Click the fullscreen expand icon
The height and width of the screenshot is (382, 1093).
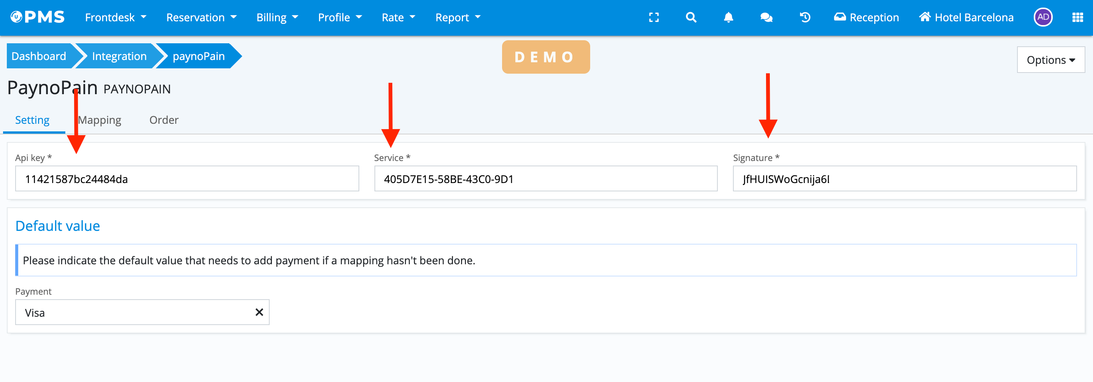pos(654,17)
